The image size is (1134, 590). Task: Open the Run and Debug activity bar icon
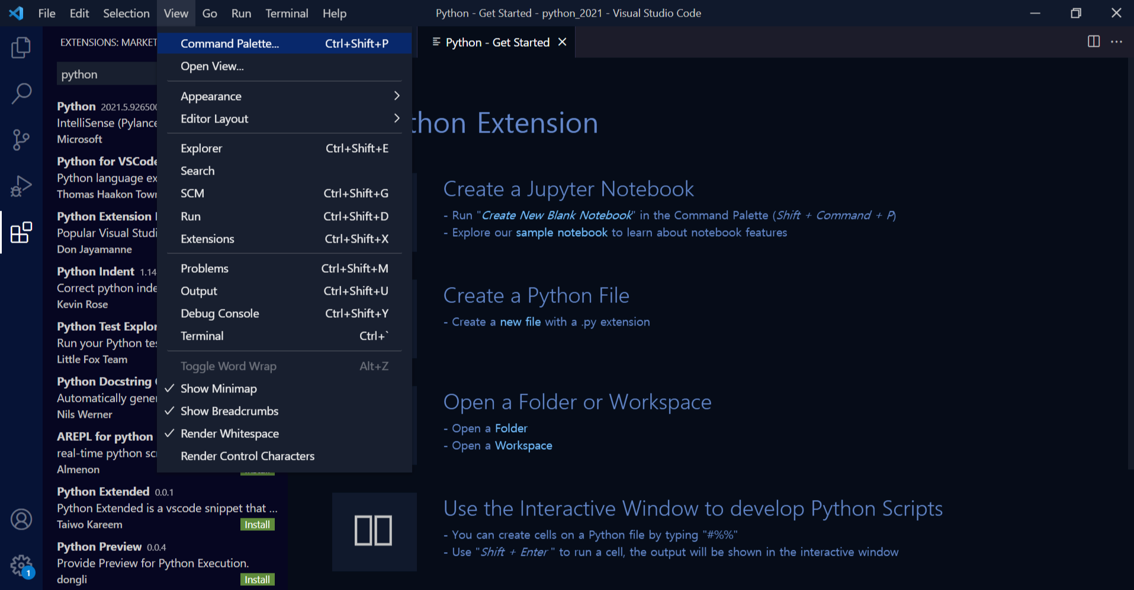[x=21, y=186]
